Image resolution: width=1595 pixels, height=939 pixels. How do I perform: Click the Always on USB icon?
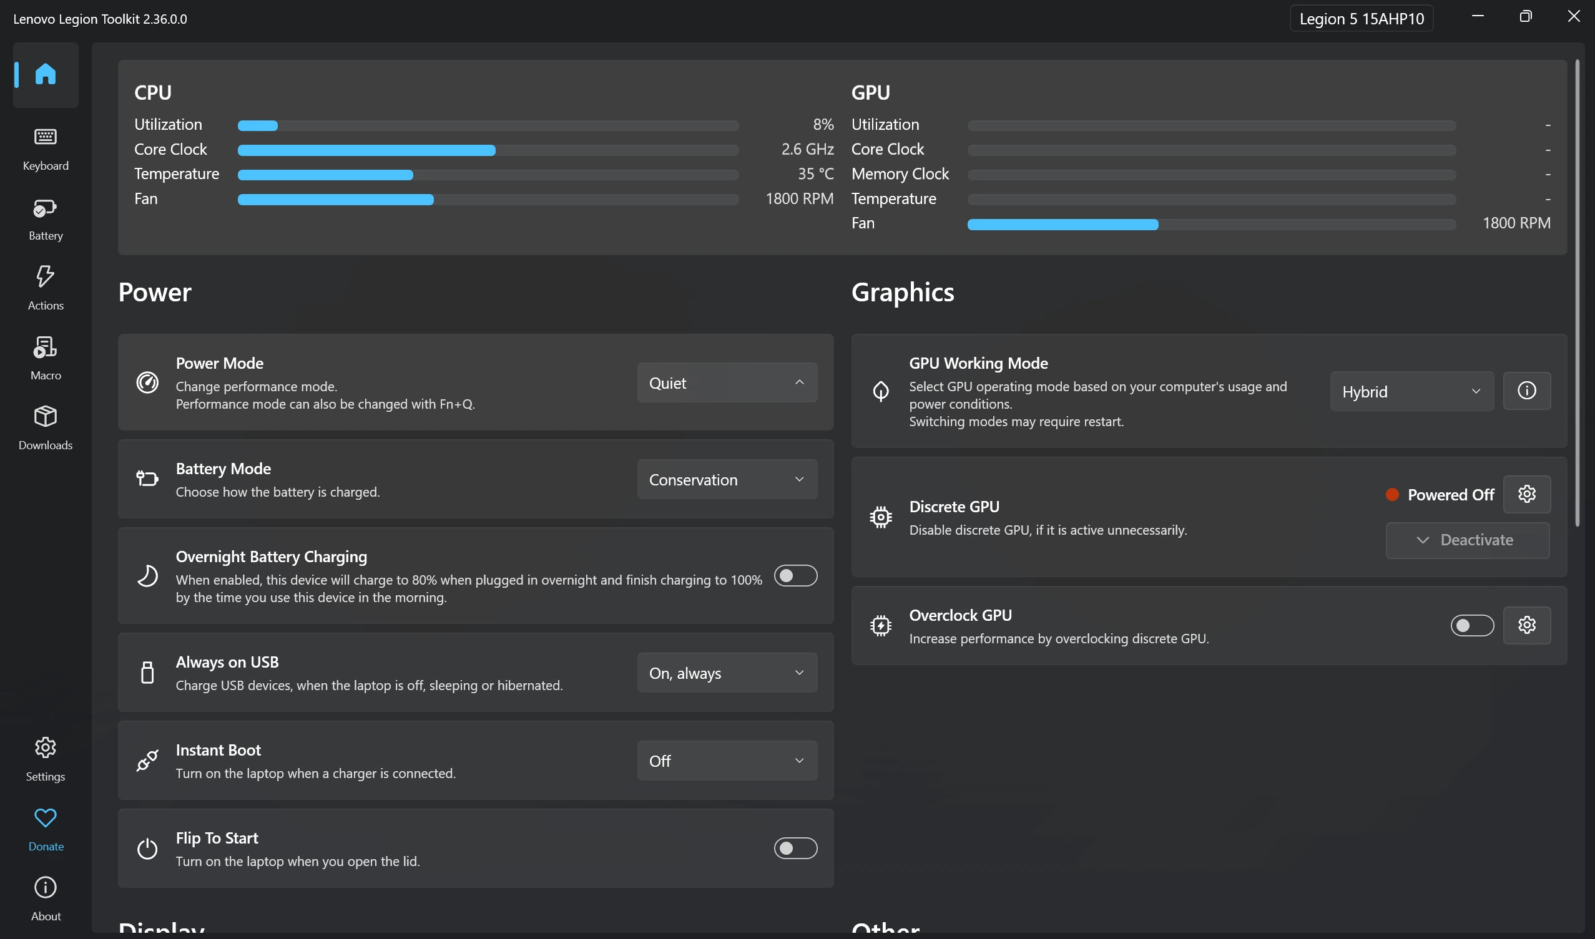(x=147, y=672)
